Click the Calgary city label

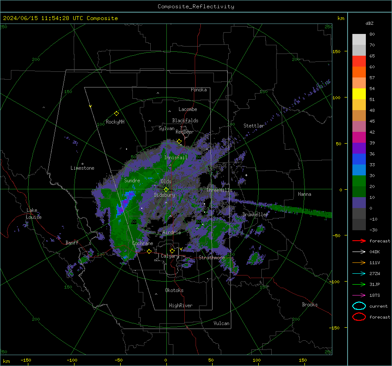point(170,256)
